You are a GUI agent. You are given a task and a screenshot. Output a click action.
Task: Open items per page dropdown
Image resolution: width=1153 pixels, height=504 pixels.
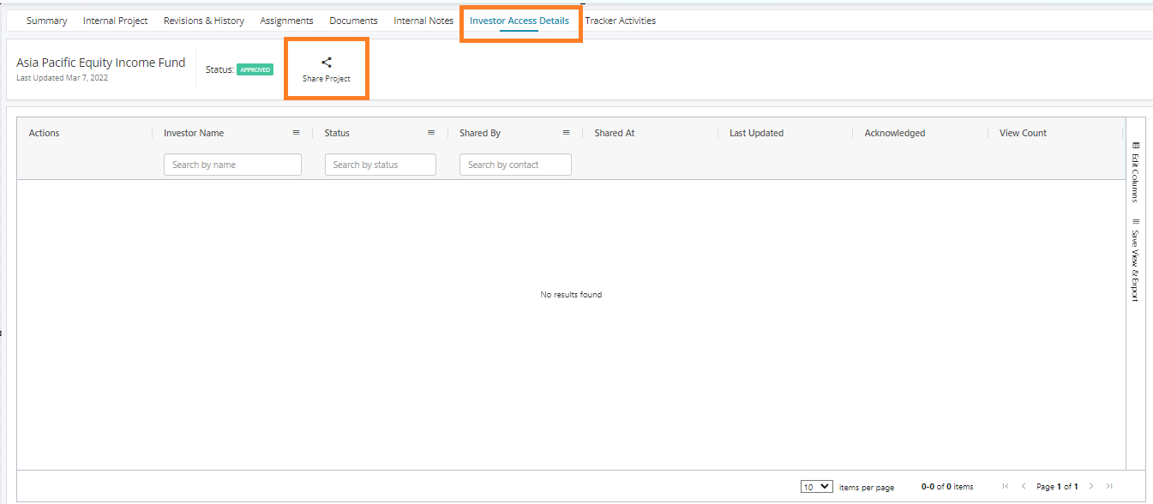817,486
